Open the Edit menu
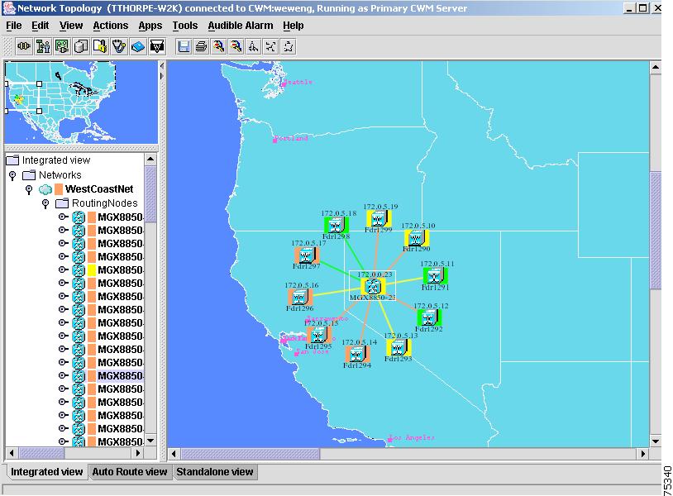Screen dimensions: 673x496 click(x=41, y=26)
